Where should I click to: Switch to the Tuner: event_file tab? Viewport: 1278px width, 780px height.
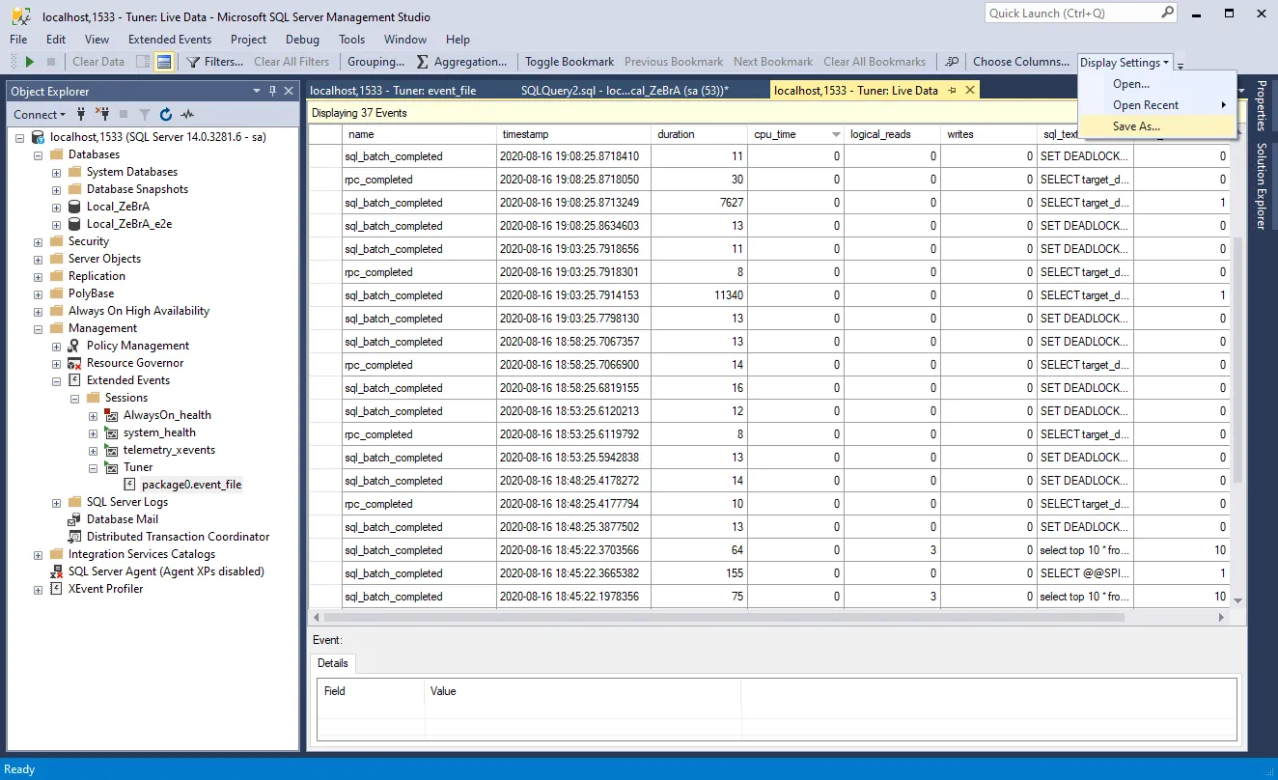coord(394,91)
